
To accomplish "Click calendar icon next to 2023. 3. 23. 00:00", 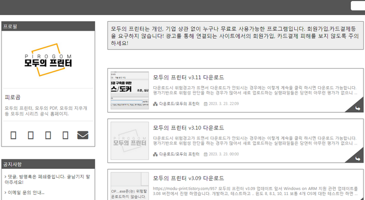I will click(x=205, y=154).
